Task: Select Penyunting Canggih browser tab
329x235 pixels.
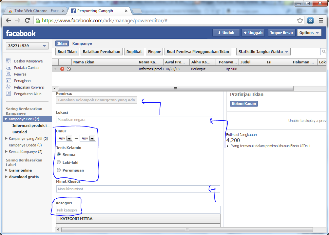Action: click(x=99, y=11)
